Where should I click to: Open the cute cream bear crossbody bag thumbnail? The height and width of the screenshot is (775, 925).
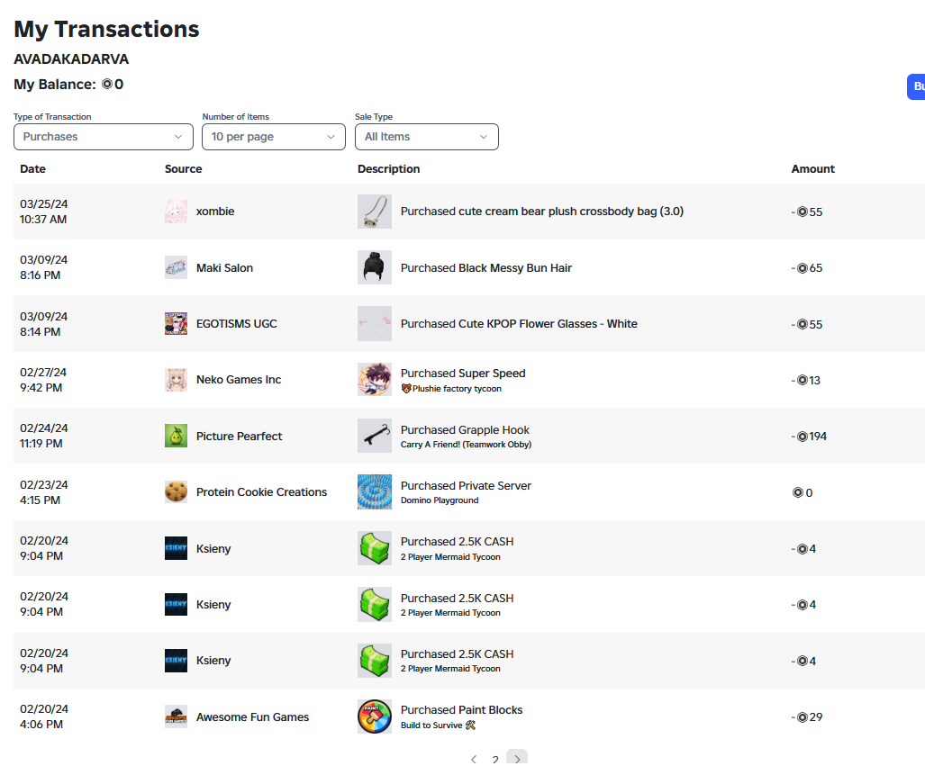(374, 212)
